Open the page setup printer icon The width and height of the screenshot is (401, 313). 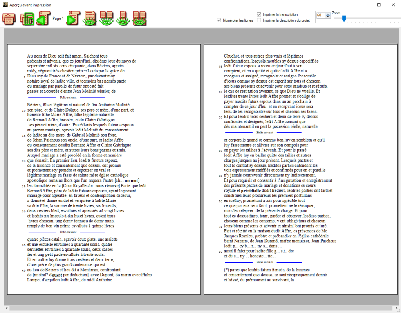pyautogui.click(x=27, y=19)
